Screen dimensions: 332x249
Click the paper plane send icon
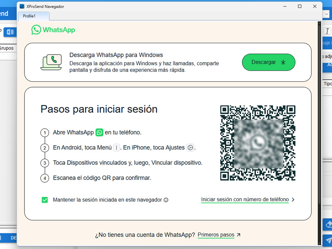(327, 240)
